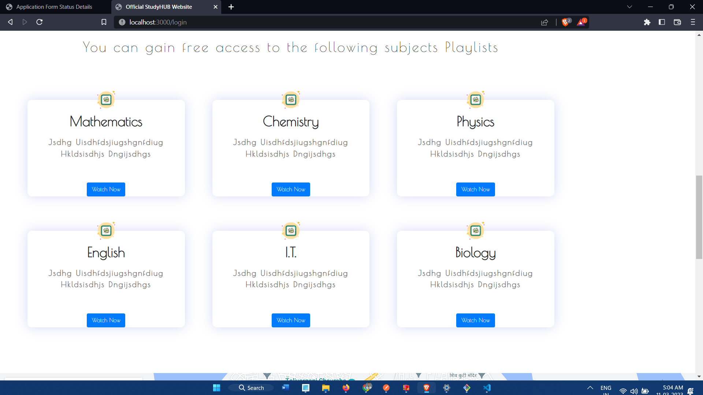The width and height of the screenshot is (703, 395).
Task: Click Watch Now under Mathematics
Action: [106, 189]
